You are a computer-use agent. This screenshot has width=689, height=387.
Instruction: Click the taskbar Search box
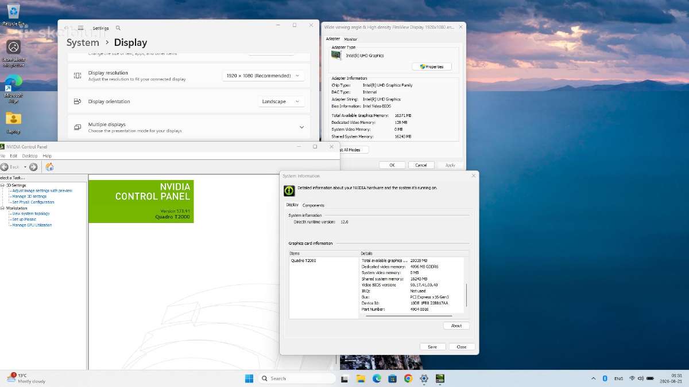point(296,378)
